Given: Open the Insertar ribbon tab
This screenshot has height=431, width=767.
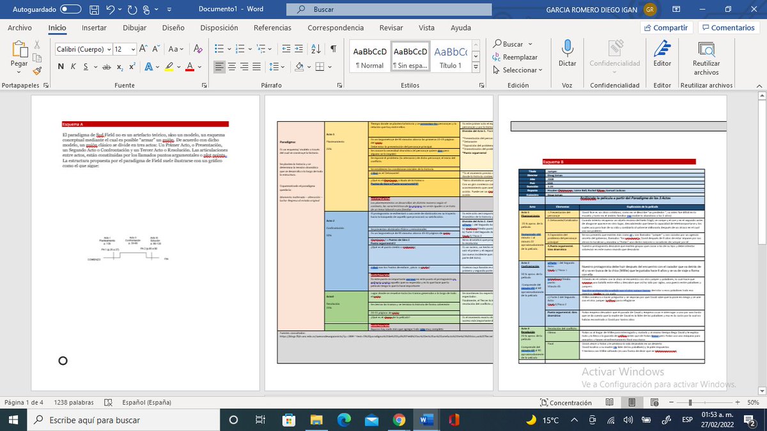Looking at the screenshot, I should (x=94, y=28).
